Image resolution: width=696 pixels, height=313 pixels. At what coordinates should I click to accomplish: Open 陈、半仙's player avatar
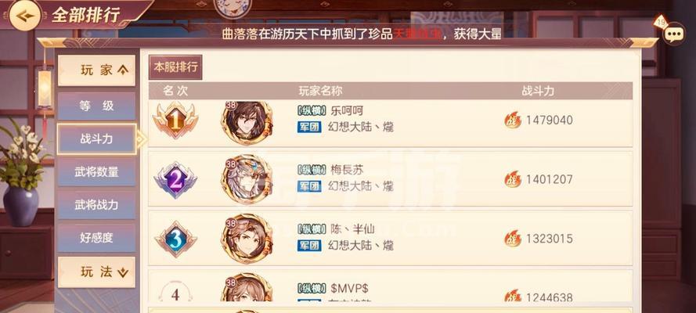(x=247, y=239)
